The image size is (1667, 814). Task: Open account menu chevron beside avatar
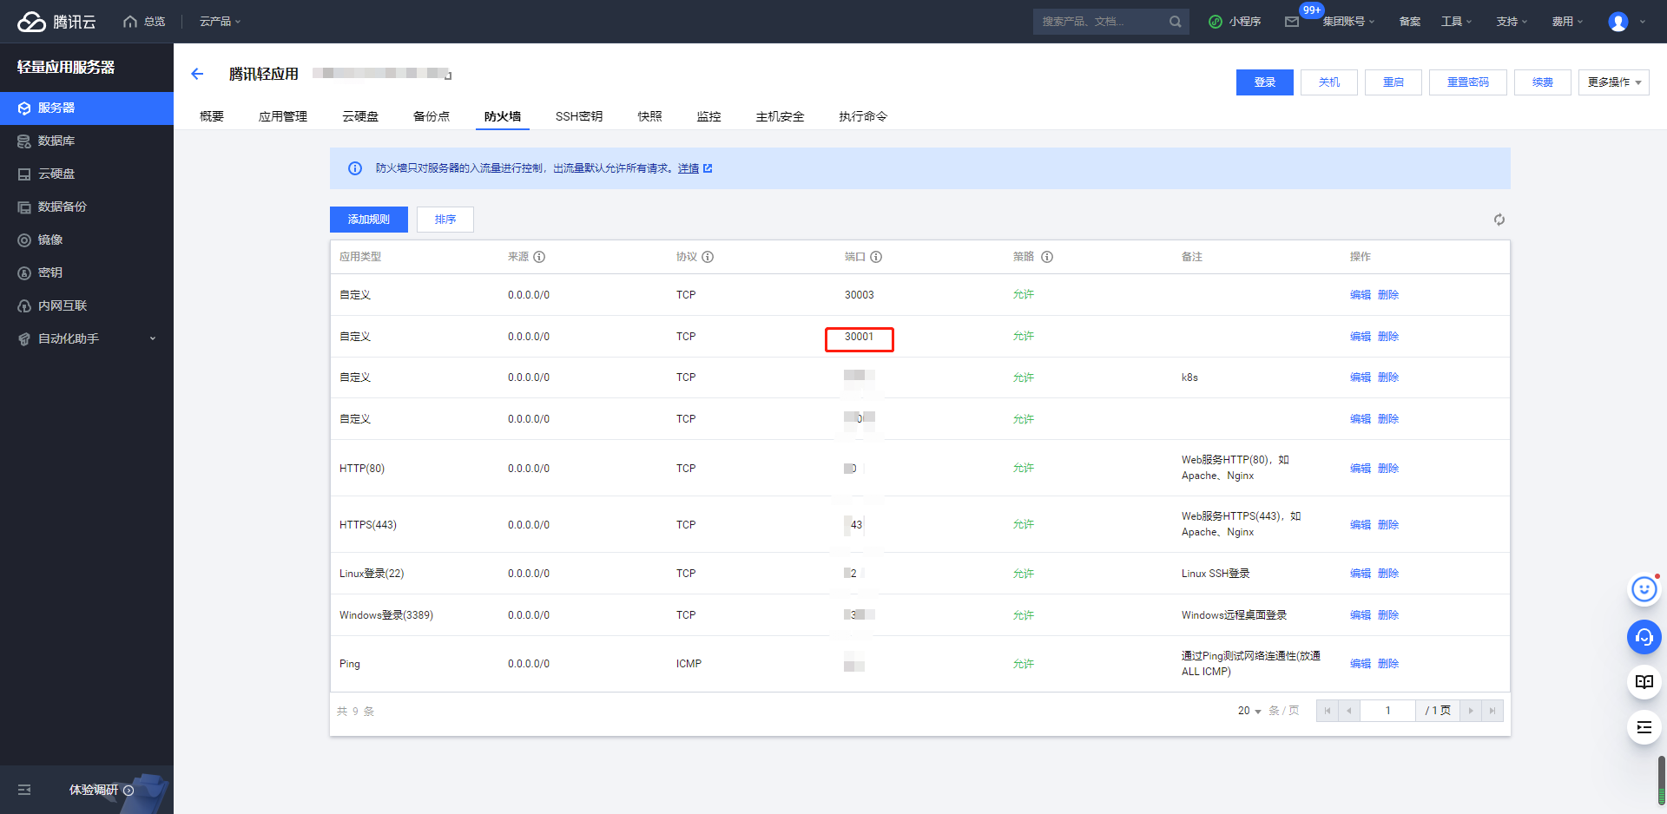click(1643, 22)
